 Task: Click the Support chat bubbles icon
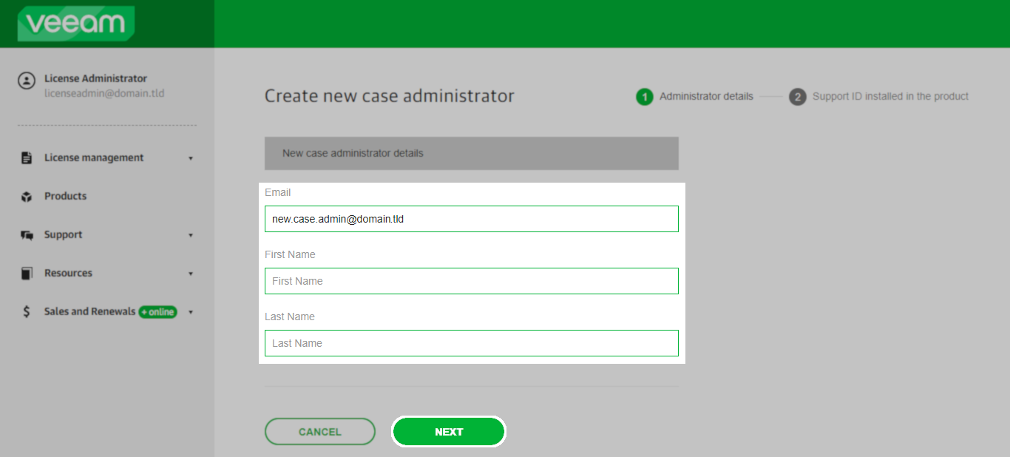pyautogui.click(x=27, y=235)
